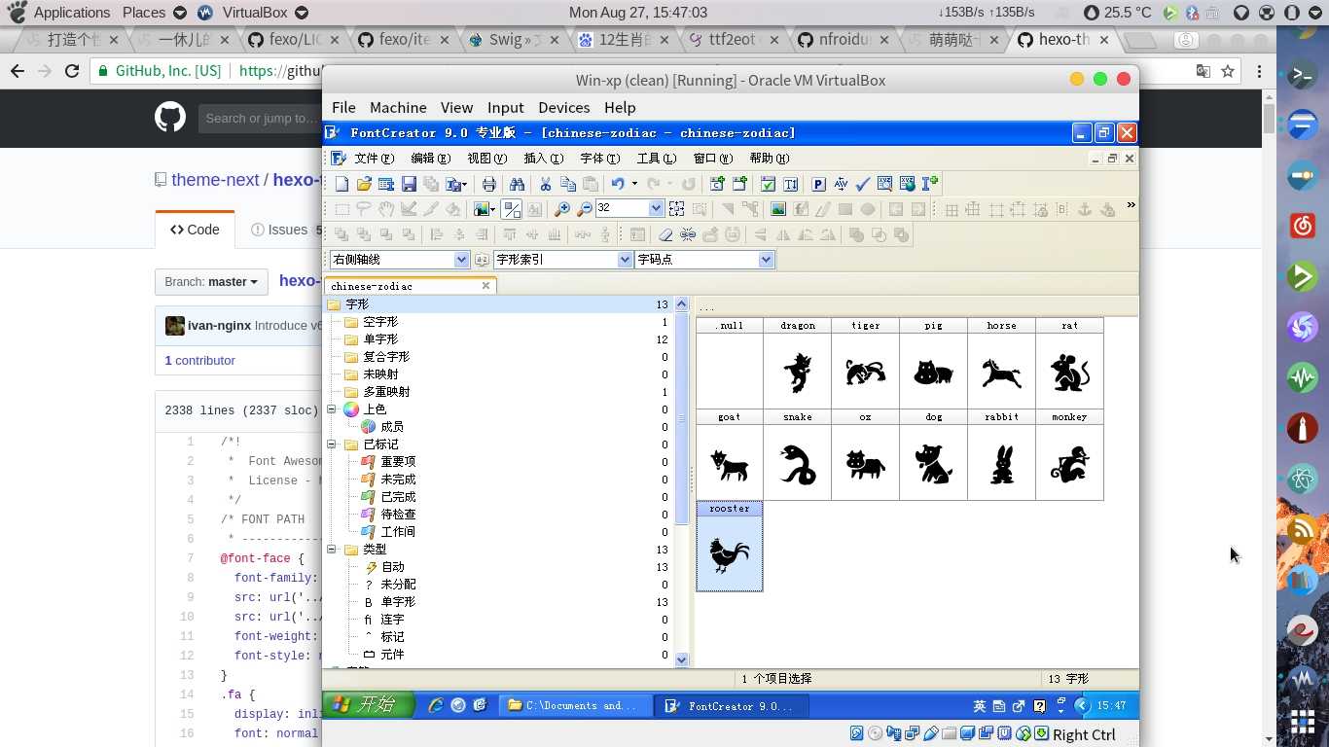Click the Find binoculars icon
This screenshot has height=747, width=1329.
[517, 184]
